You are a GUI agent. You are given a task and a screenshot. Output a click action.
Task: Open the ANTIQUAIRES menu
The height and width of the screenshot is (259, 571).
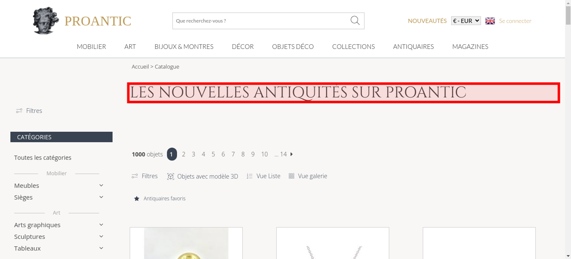click(x=413, y=46)
